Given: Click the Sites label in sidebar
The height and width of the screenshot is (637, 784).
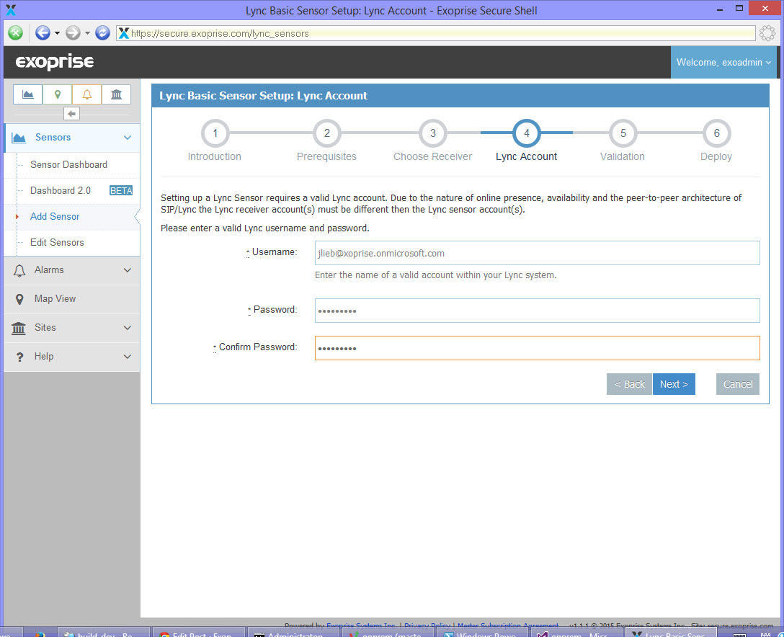Looking at the screenshot, I should 45,327.
